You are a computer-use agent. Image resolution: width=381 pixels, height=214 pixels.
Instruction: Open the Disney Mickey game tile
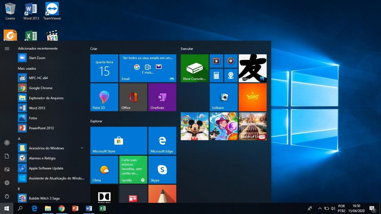pos(195,126)
